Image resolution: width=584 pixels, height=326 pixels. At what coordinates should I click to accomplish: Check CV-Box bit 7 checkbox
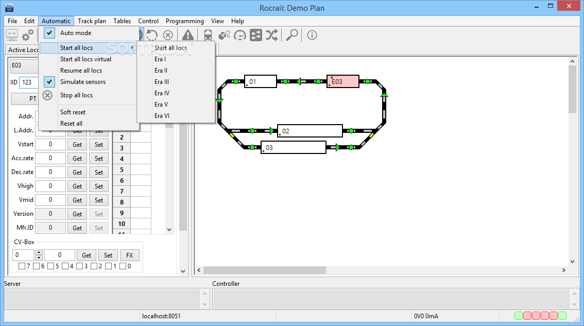pos(22,266)
